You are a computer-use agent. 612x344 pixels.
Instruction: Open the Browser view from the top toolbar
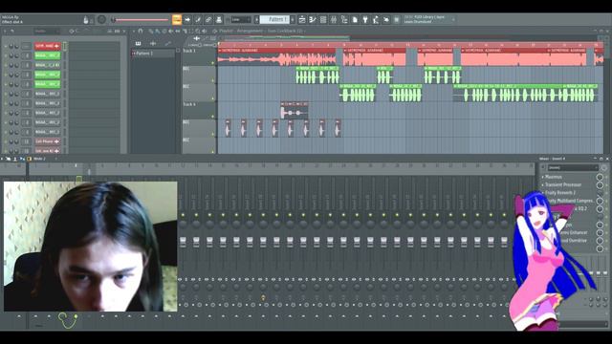344,19
